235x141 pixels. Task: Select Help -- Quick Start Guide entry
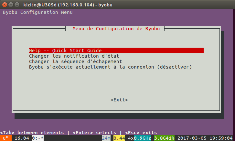(x=65, y=51)
